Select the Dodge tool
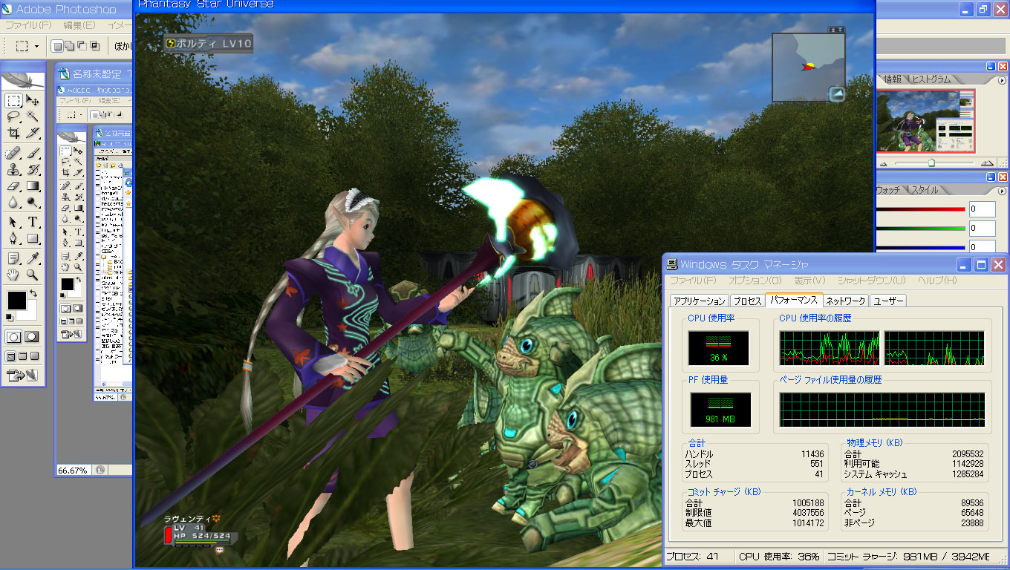Image resolution: width=1010 pixels, height=570 pixels. [x=33, y=202]
